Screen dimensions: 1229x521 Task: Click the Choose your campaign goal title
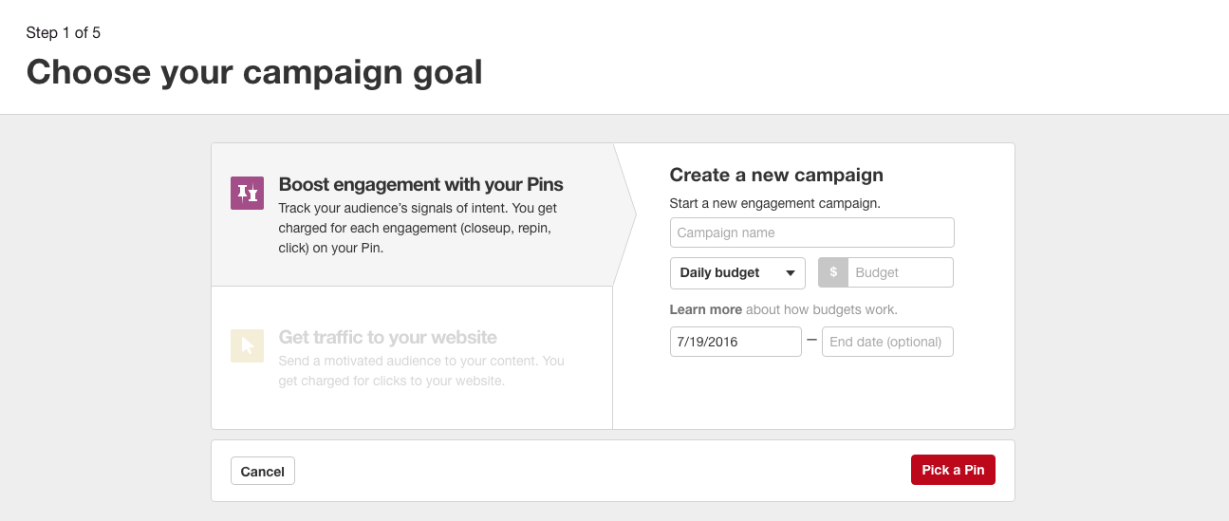pos(254,72)
